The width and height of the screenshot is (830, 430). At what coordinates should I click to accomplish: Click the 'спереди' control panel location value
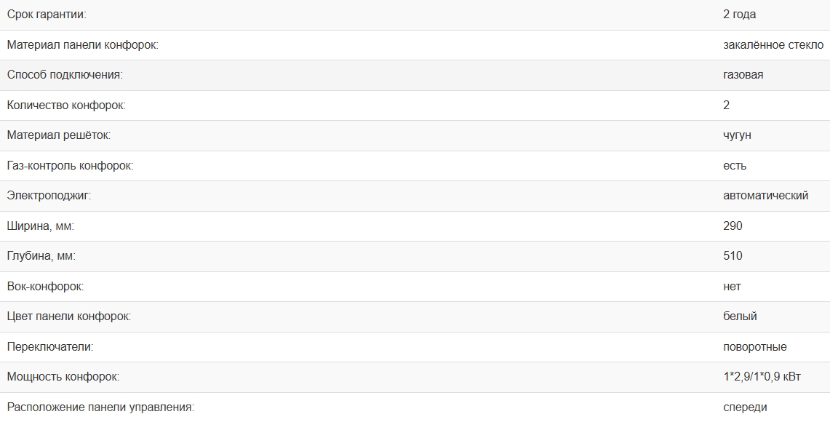click(x=745, y=407)
